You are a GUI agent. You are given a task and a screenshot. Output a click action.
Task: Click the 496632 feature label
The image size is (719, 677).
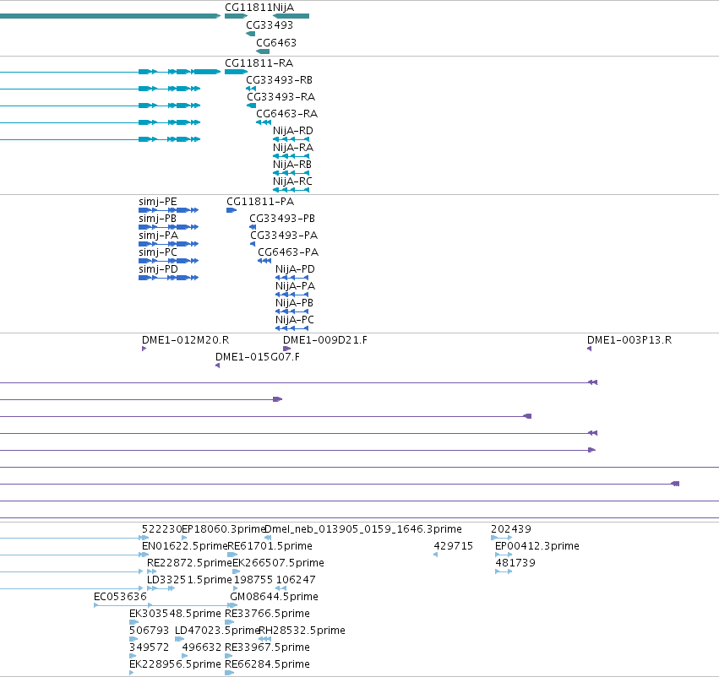[202, 647]
